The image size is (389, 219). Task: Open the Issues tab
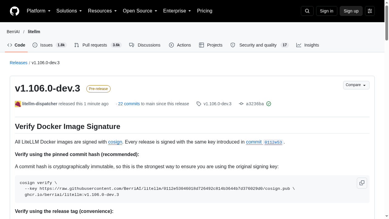[x=50, y=45]
